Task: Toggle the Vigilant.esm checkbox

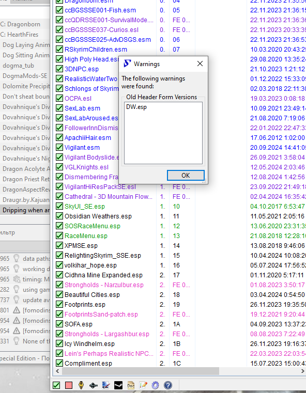Action: tap(59, 147)
